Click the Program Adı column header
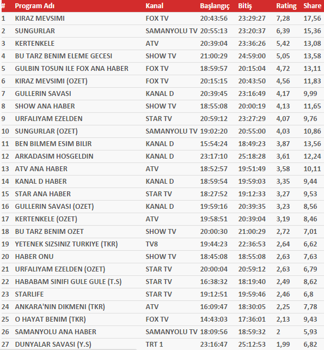The width and height of the screenshot is (324, 350). click(34, 6)
